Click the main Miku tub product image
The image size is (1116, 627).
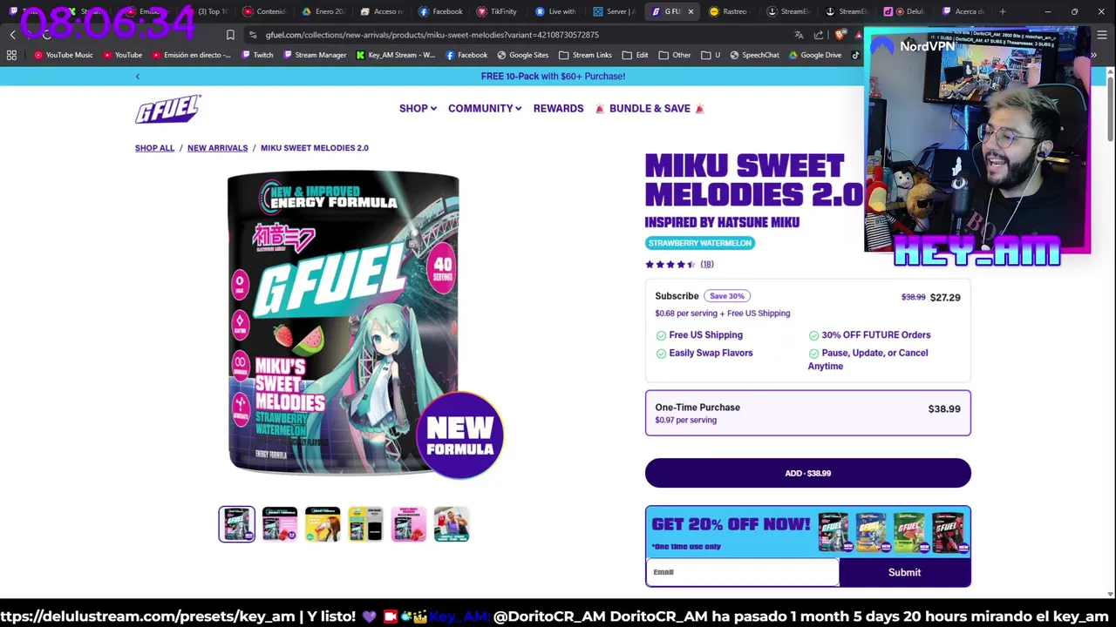tap(344, 324)
